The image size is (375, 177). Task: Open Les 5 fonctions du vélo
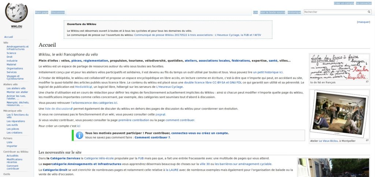[18, 116]
